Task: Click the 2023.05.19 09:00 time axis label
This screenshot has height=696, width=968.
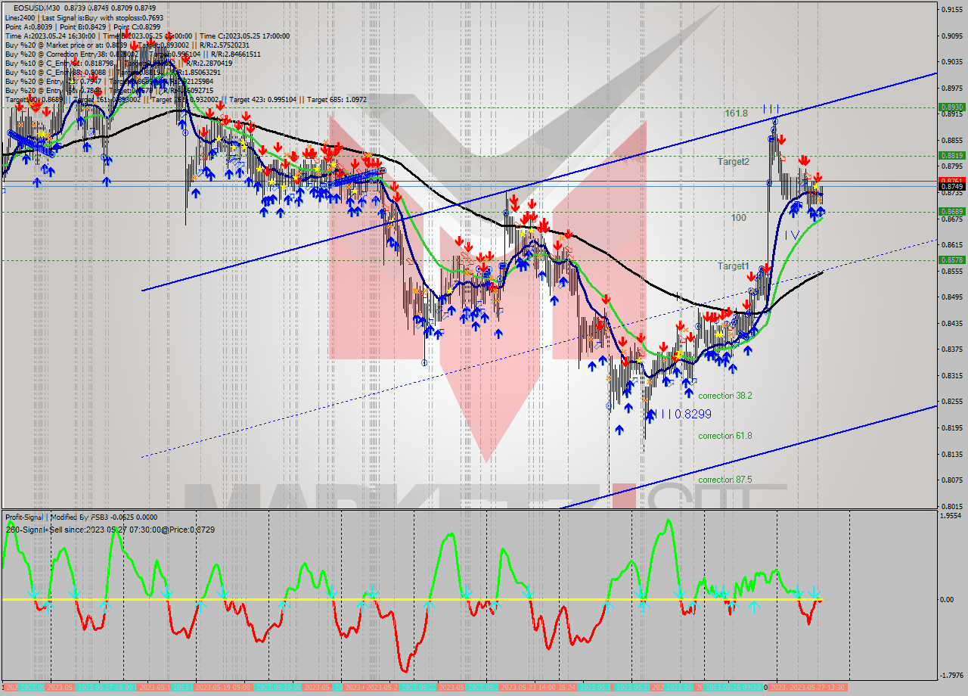Action: click(x=224, y=687)
